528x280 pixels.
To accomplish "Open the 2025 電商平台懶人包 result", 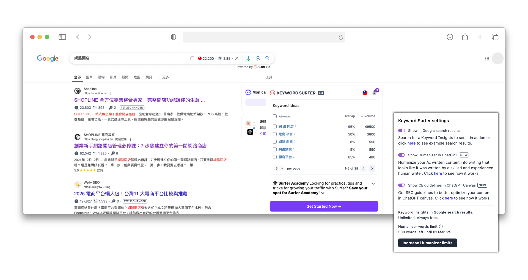I will pyautogui.click(x=133, y=194).
